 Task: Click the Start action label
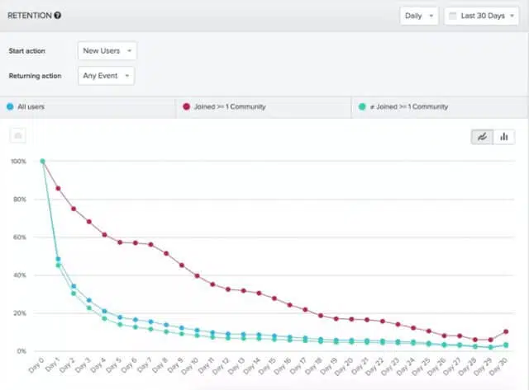tap(29, 50)
